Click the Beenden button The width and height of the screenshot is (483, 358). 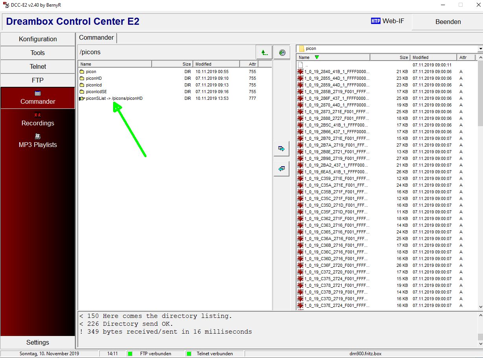click(x=448, y=22)
